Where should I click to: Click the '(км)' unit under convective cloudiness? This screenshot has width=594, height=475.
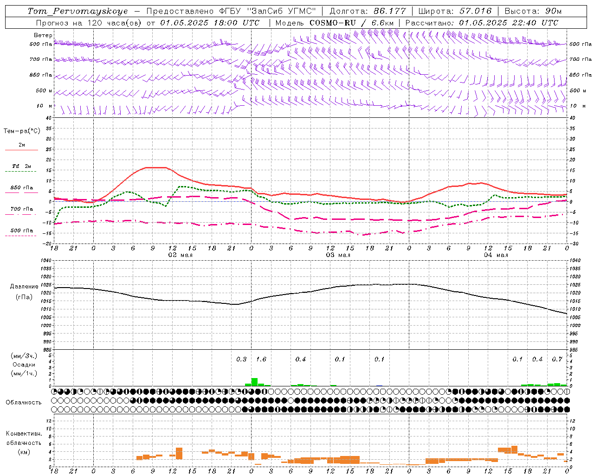(x=24, y=452)
